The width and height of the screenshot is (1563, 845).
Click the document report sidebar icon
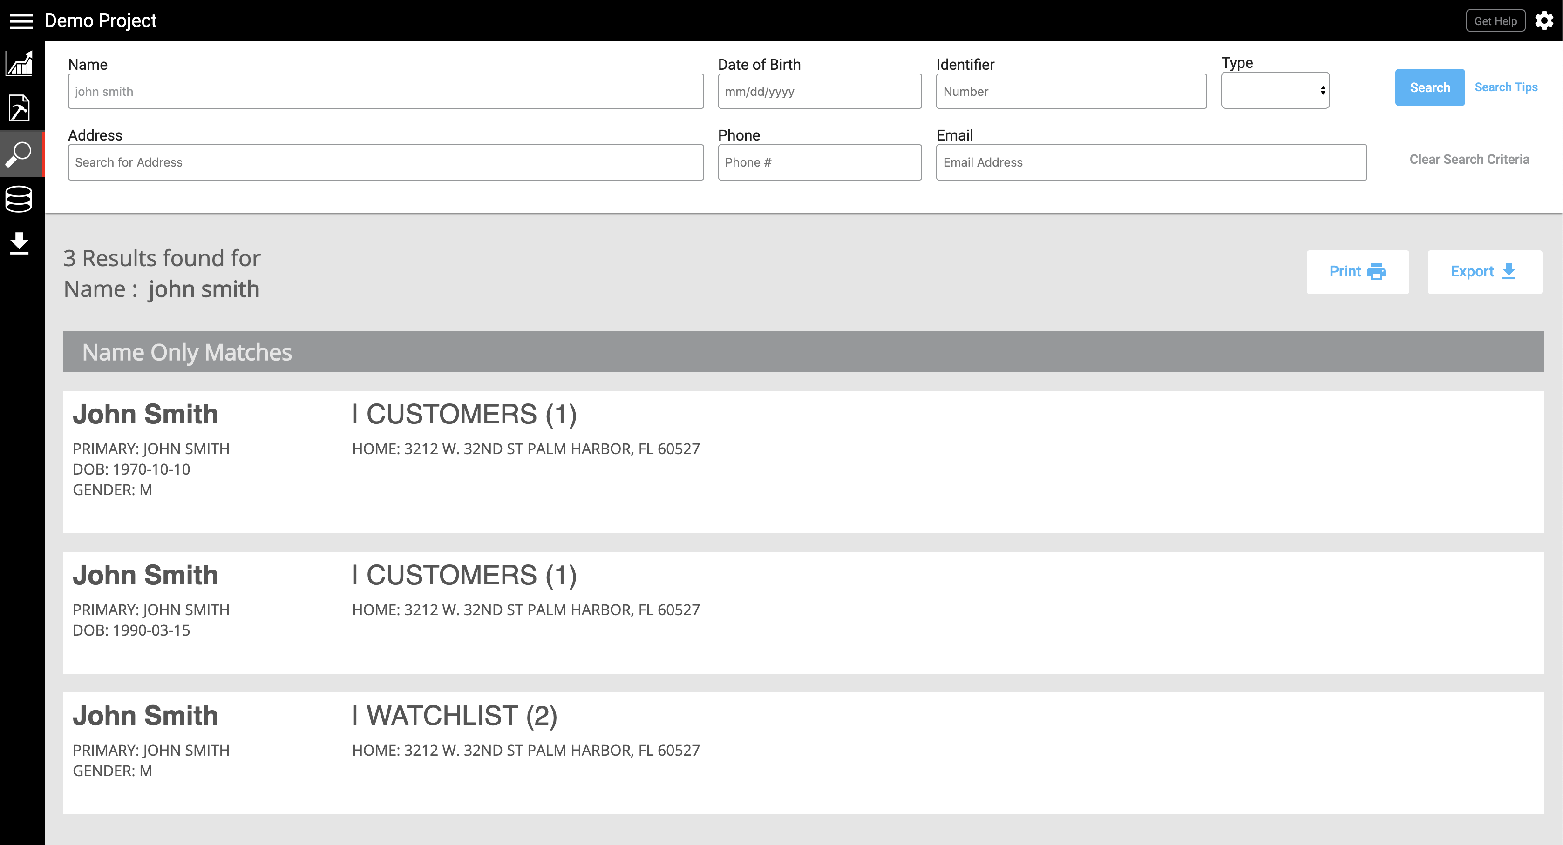click(x=20, y=108)
